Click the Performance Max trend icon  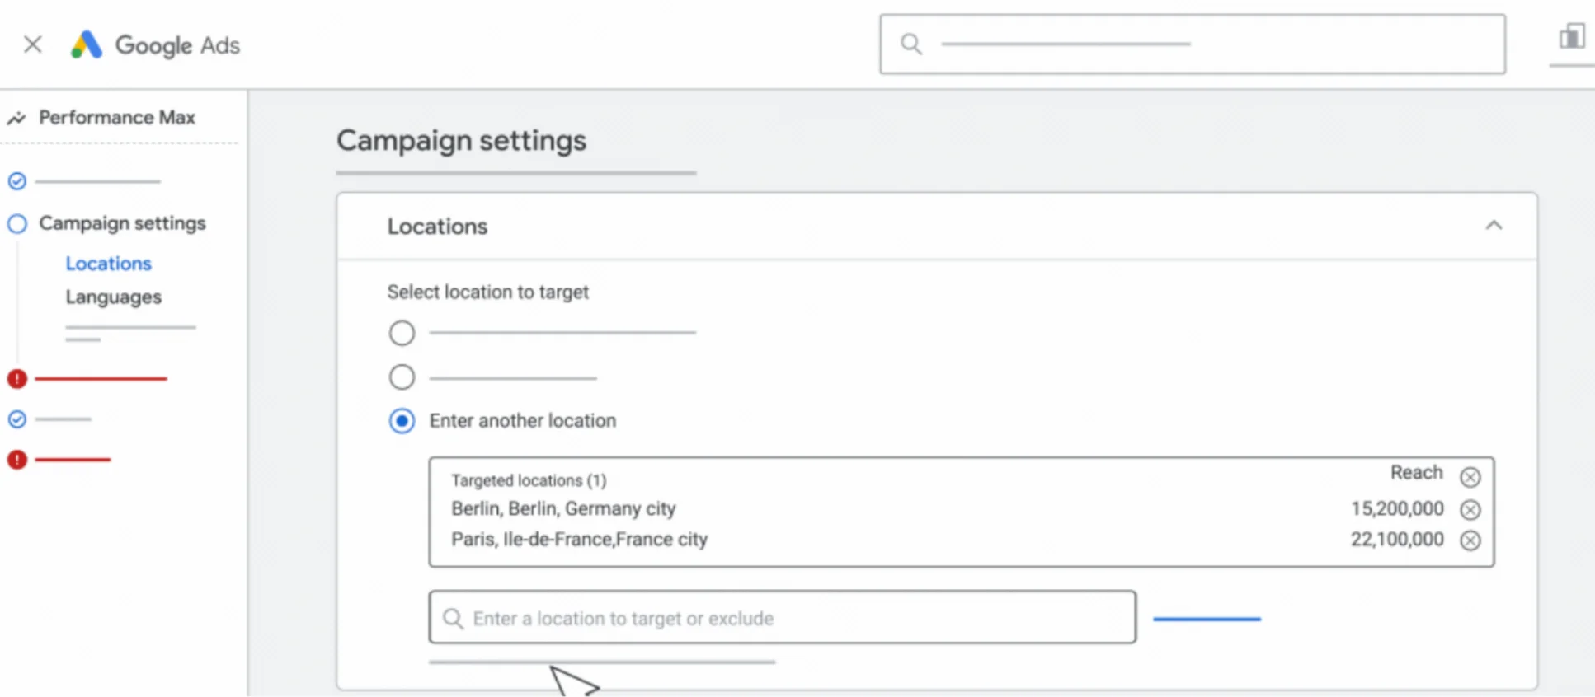tap(16, 119)
